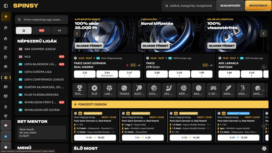Open the LIVE icon in left sidebar

click(x=6, y=87)
